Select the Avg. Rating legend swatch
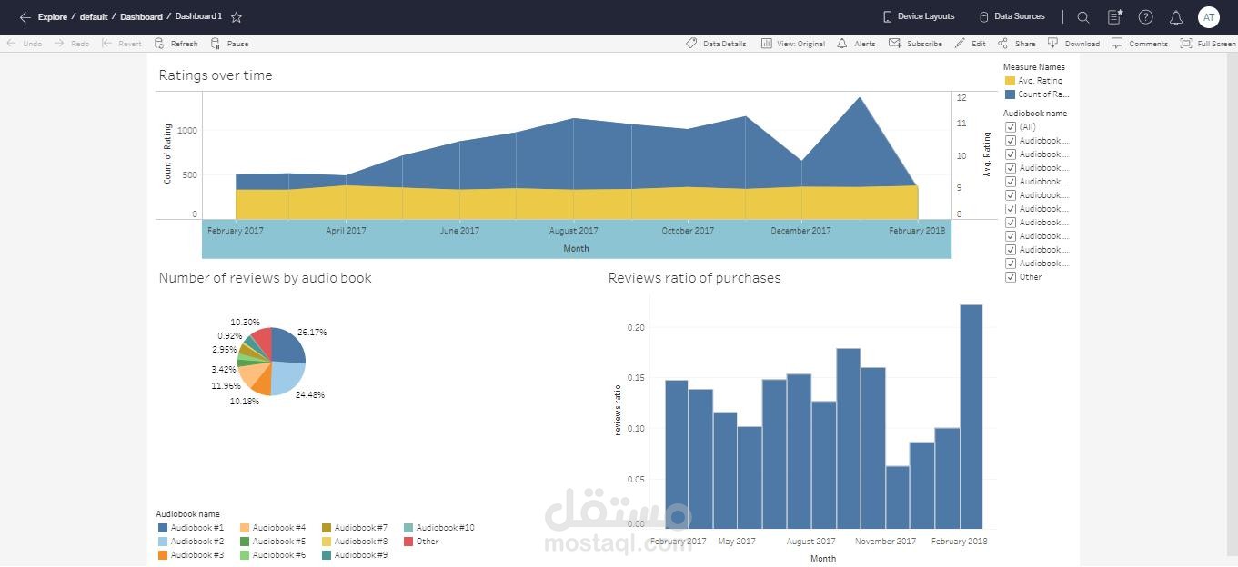1238x567 pixels. tap(1010, 81)
